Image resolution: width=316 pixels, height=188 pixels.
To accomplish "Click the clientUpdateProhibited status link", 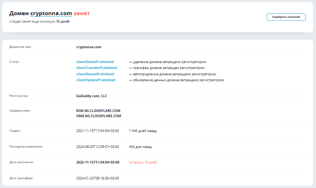I will (95, 80).
